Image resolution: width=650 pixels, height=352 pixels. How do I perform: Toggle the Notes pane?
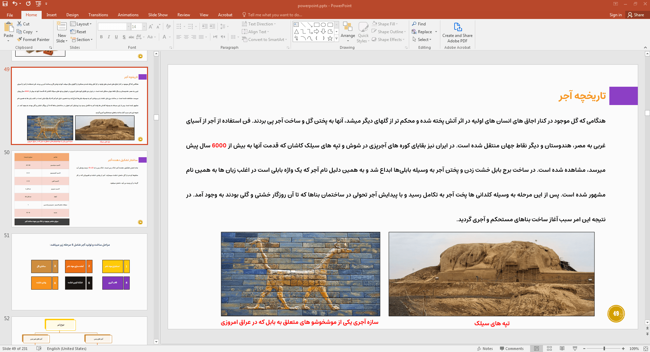(x=485, y=349)
